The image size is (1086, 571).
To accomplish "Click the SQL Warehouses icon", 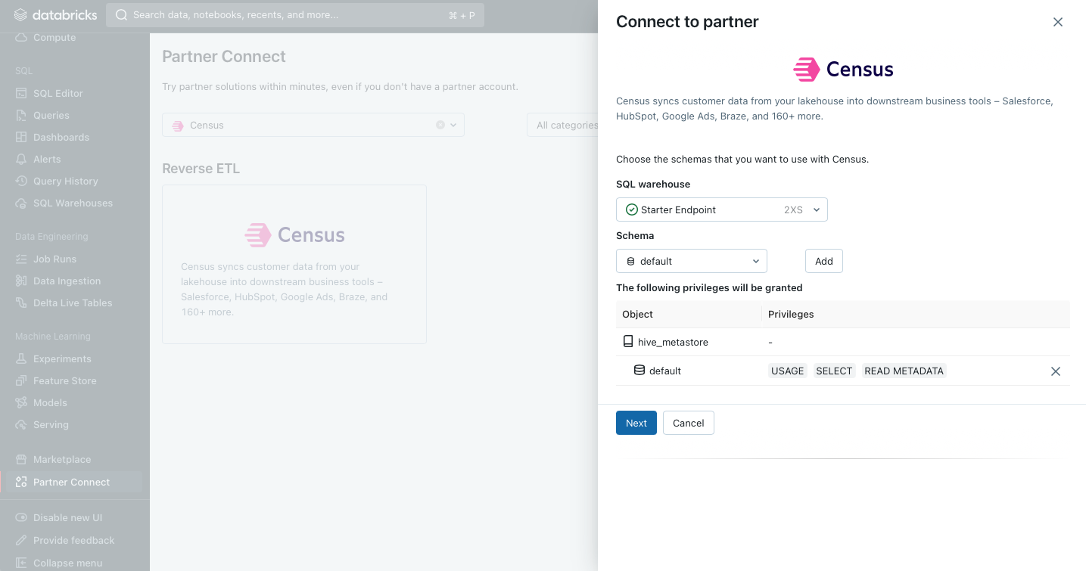I will [x=21, y=203].
